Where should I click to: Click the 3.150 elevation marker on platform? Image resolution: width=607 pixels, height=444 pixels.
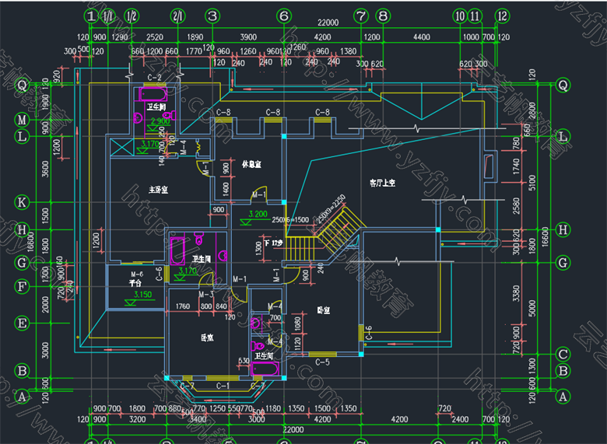(142, 295)
